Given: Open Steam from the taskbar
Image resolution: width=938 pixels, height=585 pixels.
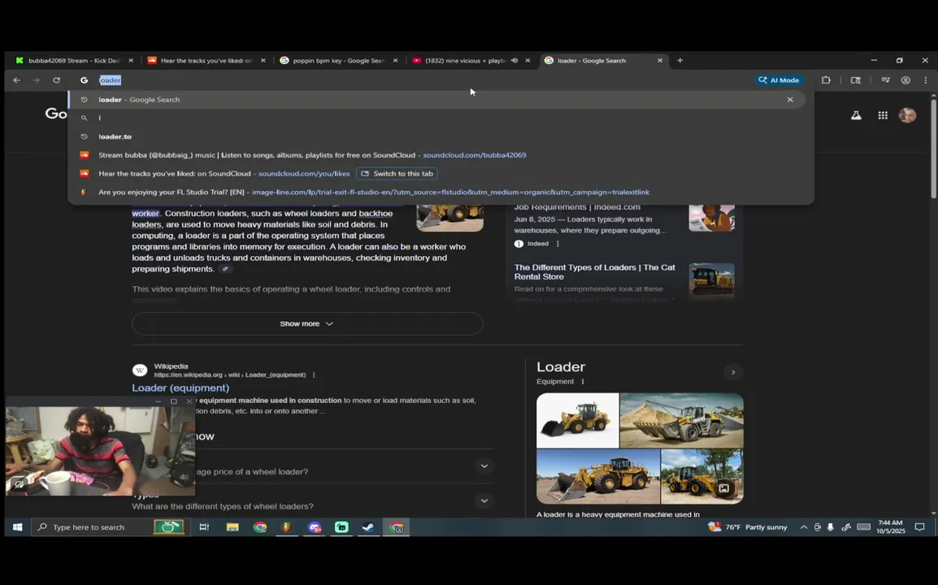Looking at the screenshot, I should pos(368,527).
